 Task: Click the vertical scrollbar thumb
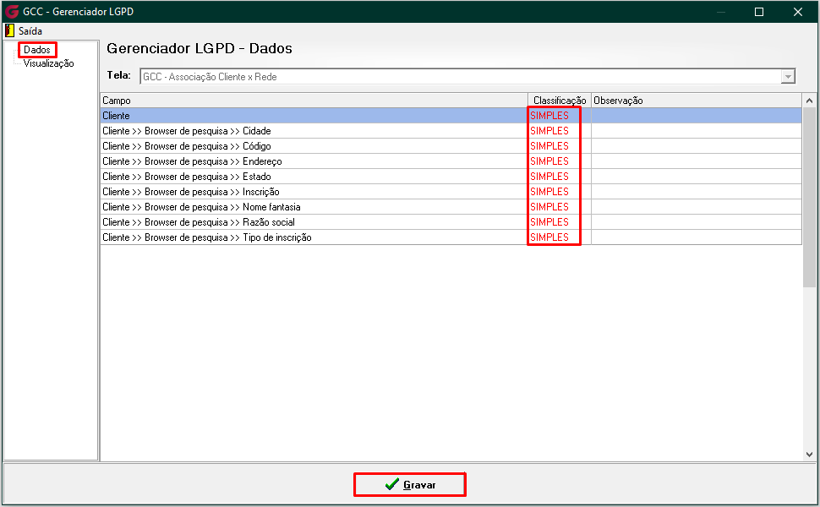(x=809, y=197)
